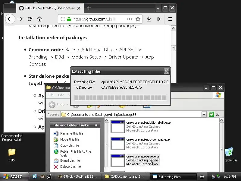Click Rename this file
Viewport: 241px width, 181px height.
coord(72,133)
